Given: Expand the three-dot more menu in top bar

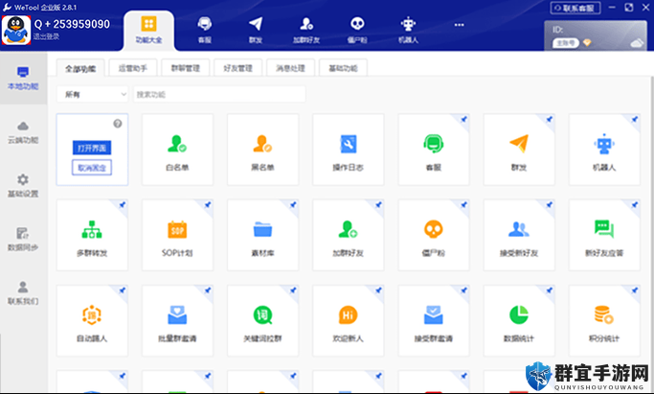Looking at the screenshot, I should pyautogui.click(x=460, y=25).
